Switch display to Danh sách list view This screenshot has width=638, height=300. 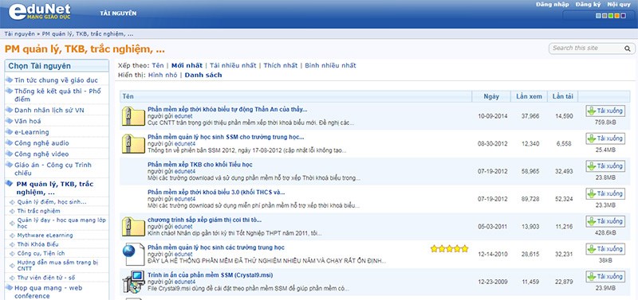click(203, 75)
